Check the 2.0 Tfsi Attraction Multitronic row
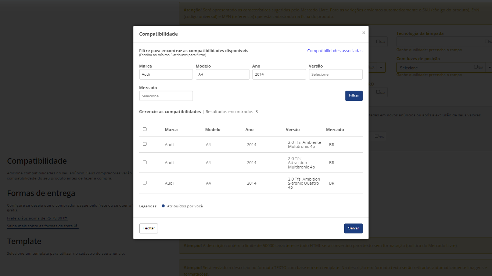The height and width of the screenshot is (276, 492). tap(145, 162)
